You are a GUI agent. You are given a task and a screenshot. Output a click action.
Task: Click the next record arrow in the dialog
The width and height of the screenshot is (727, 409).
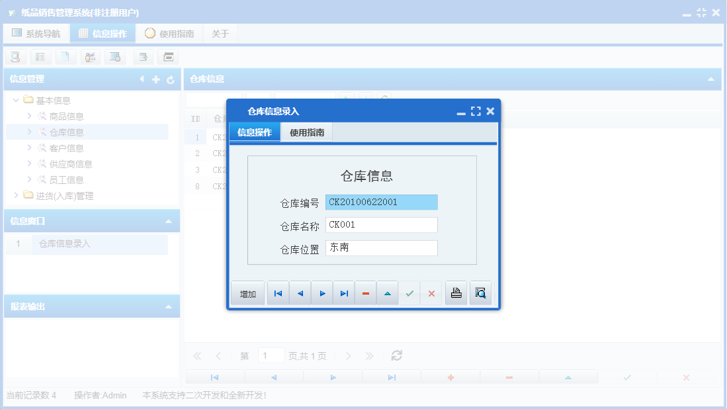click(x=321, y=293)
